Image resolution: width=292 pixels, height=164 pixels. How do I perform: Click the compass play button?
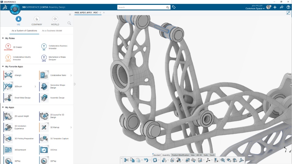(15, 9)
